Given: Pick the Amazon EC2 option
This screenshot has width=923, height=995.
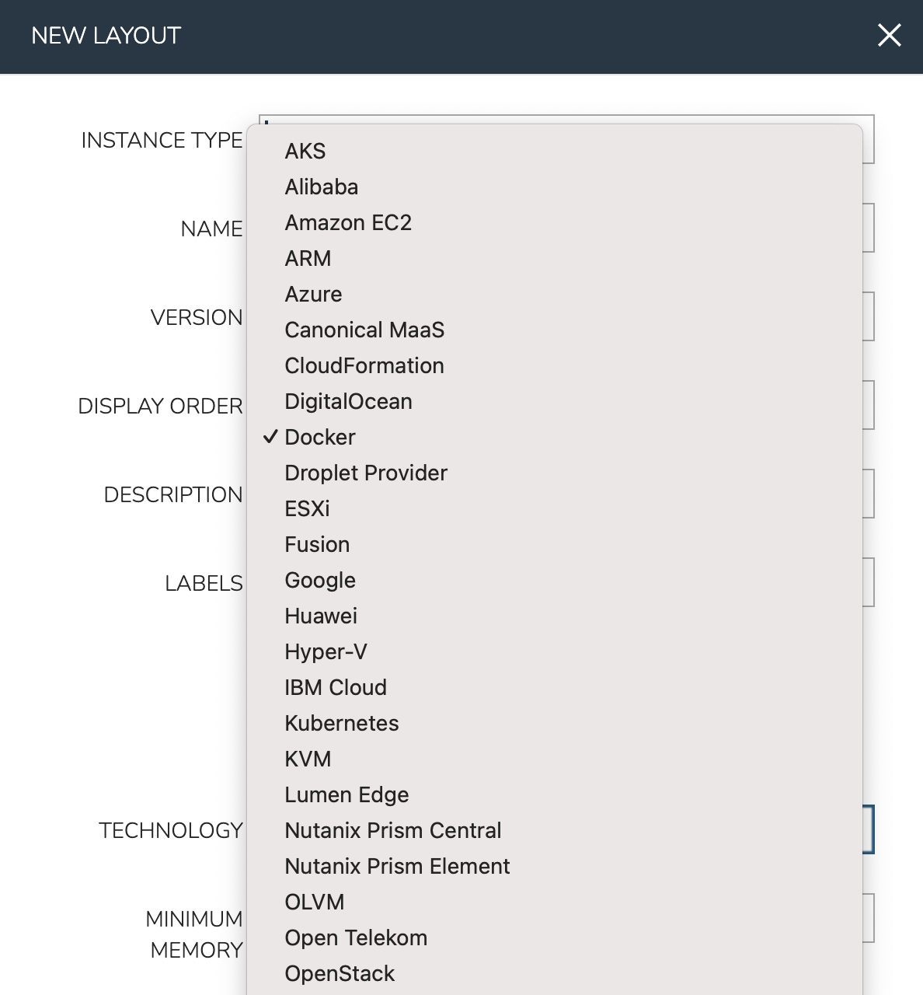Looking at the screenshot, I should (348, 222).
